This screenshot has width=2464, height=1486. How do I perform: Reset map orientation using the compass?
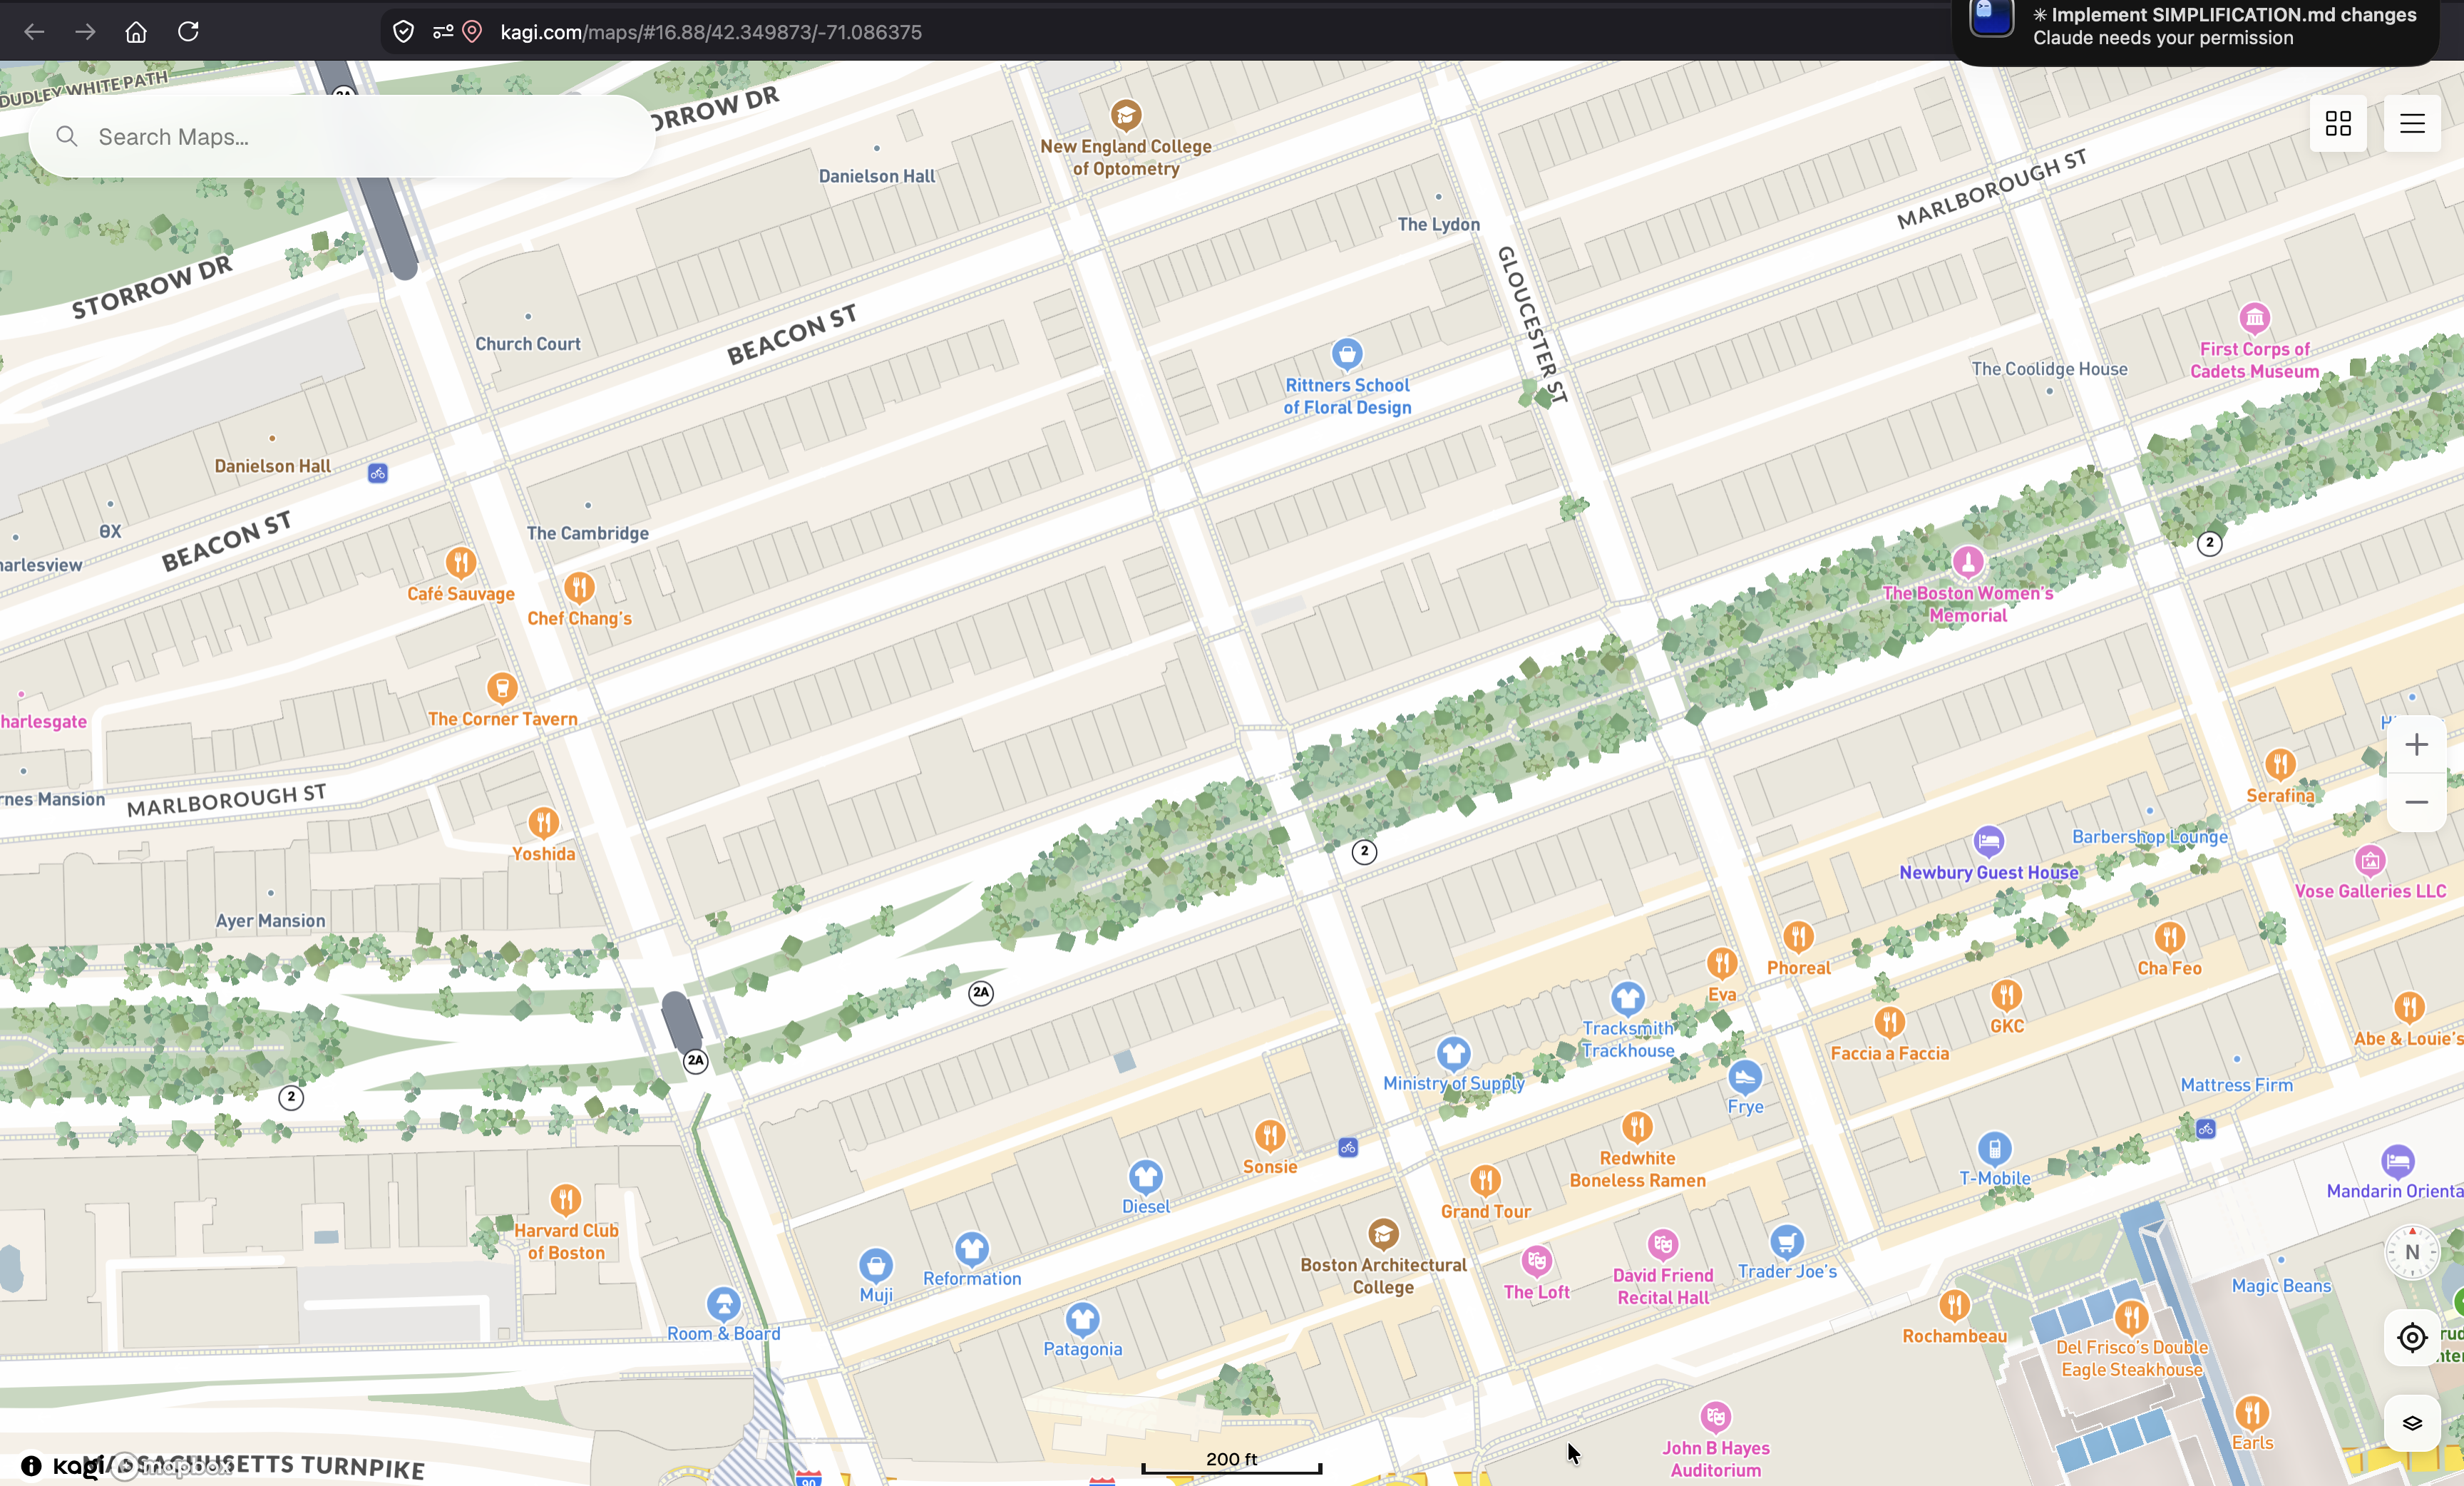coord(2412,1252)
